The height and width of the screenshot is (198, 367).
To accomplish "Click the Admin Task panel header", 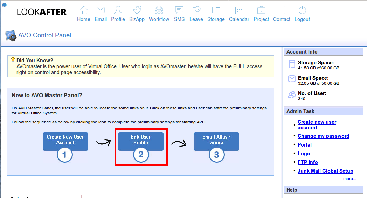I will [324, 111].
